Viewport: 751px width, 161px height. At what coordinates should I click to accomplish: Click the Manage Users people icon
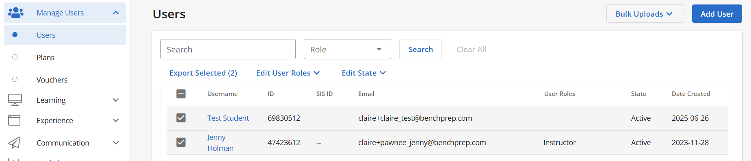pyautogui.click(x=16, y=13)
